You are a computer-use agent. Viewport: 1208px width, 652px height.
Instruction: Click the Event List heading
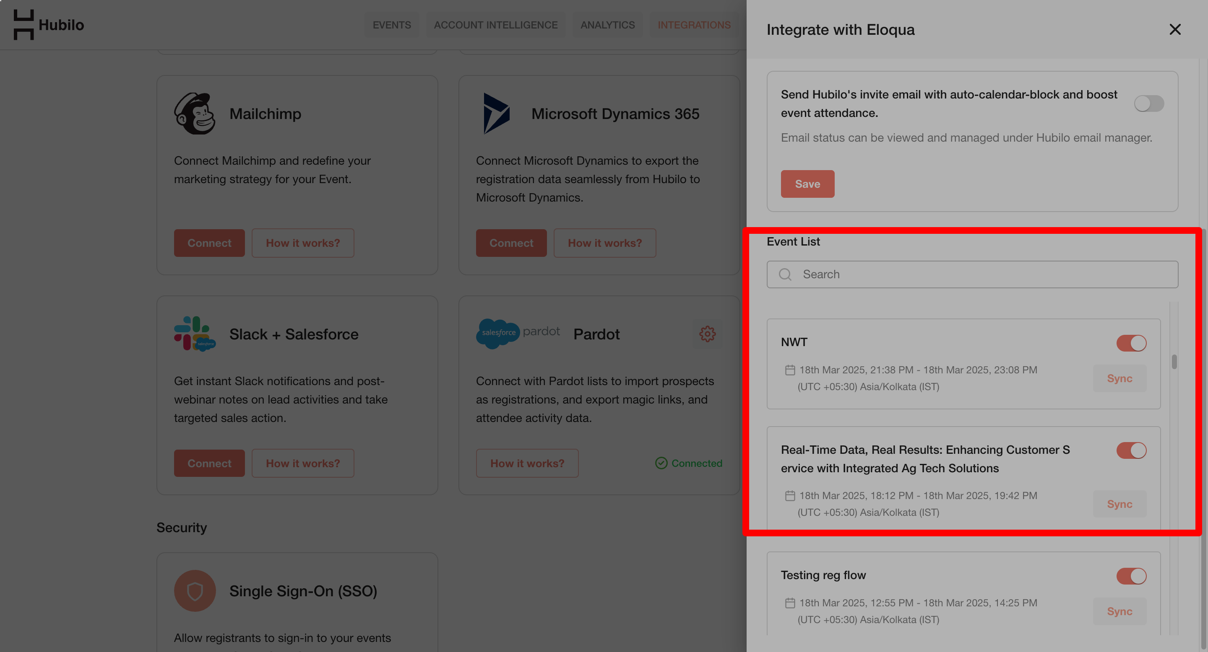click(x=793, y=242)
